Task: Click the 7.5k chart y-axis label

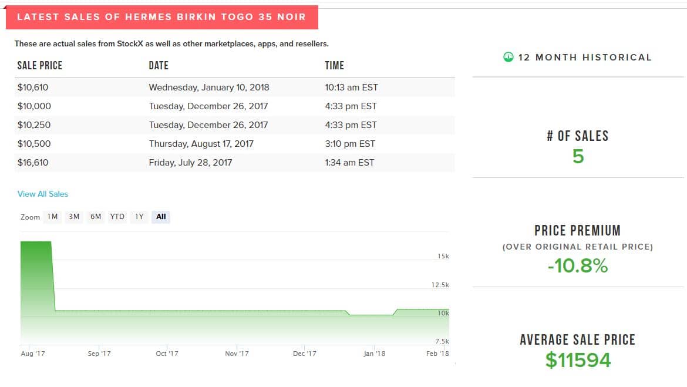Action: (442, 341)
